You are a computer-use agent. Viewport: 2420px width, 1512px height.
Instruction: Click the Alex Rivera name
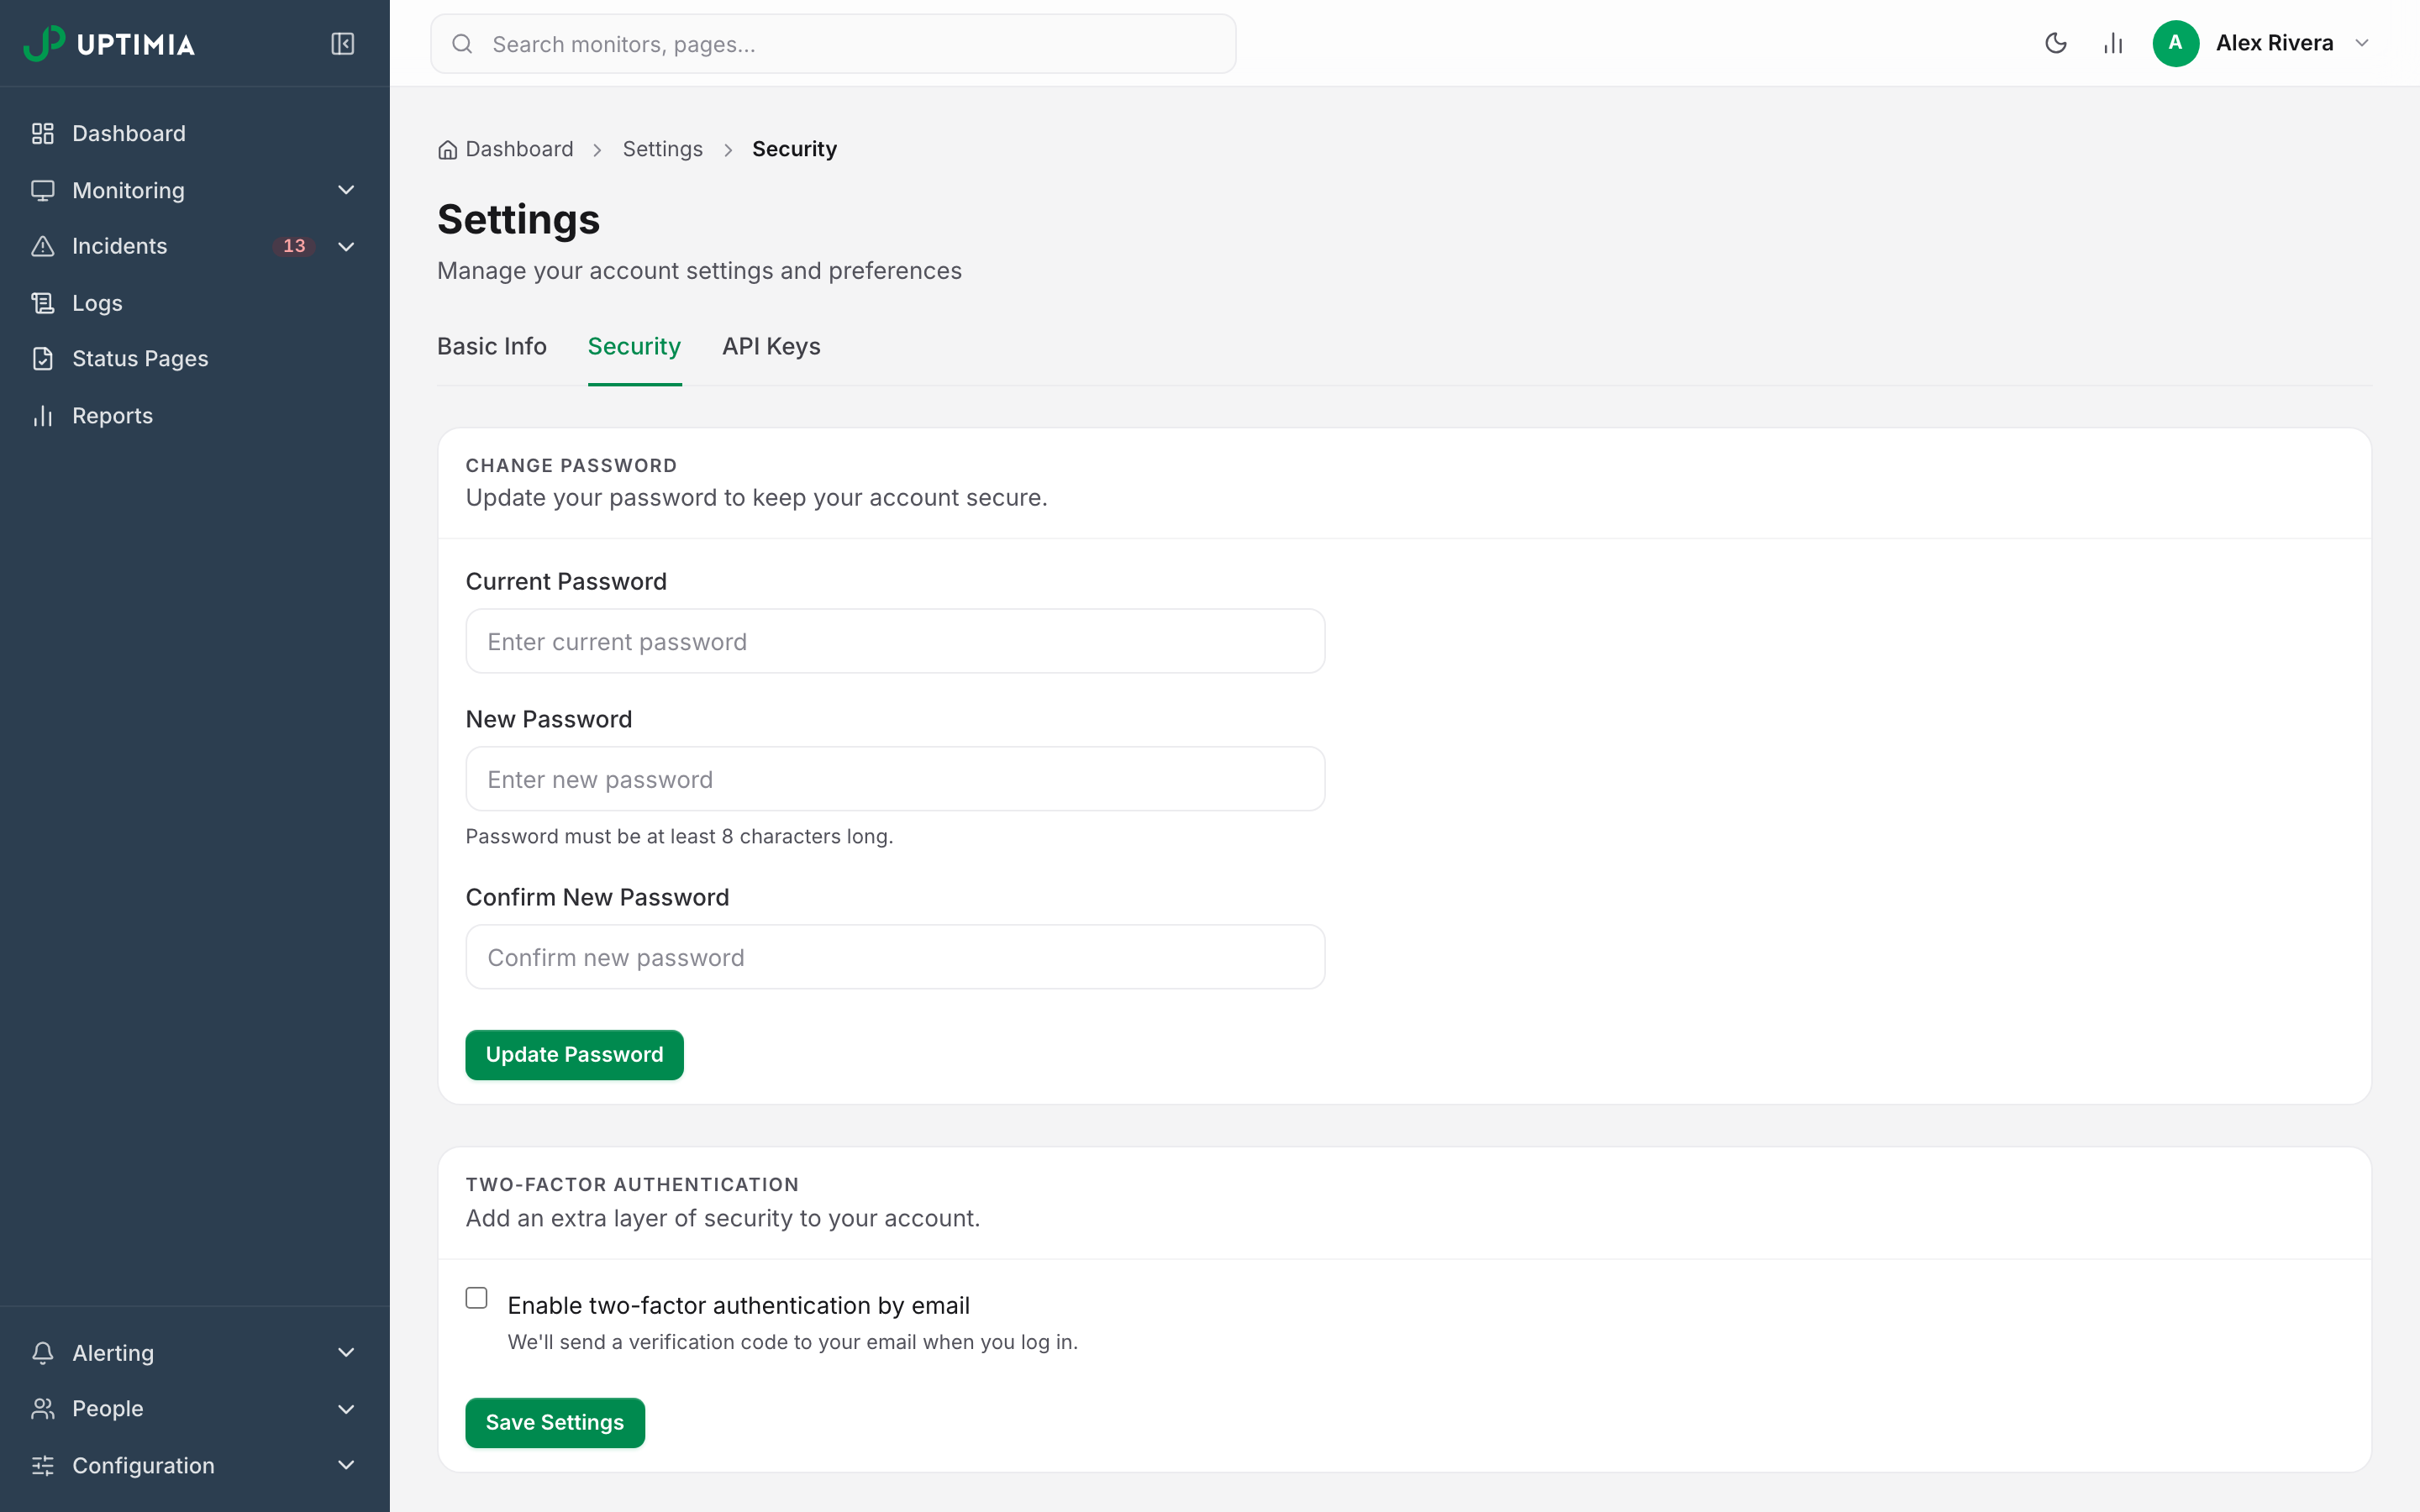point(2274,43)
